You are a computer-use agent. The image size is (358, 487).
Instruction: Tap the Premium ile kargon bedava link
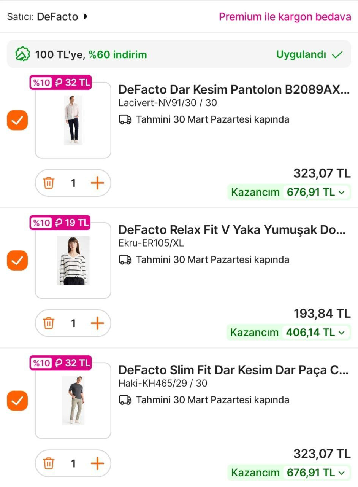click(x=285, y=17)
